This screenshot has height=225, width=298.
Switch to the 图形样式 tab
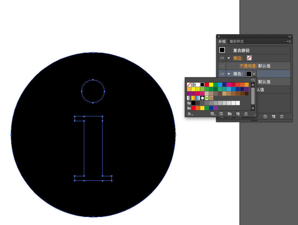tap(237, 41)
